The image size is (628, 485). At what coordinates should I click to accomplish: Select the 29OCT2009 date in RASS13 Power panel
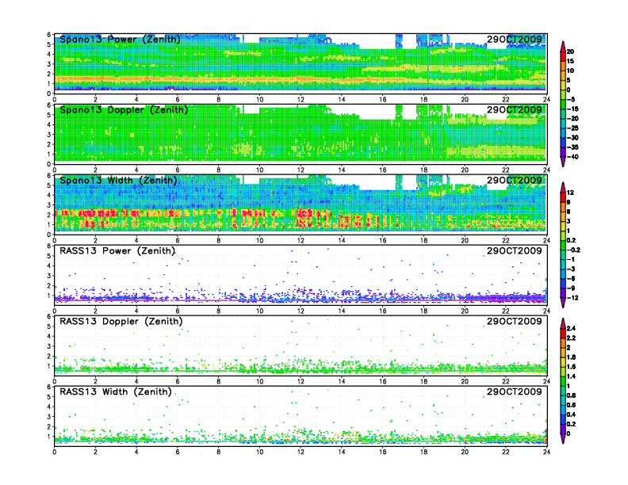tap(515, 250)
